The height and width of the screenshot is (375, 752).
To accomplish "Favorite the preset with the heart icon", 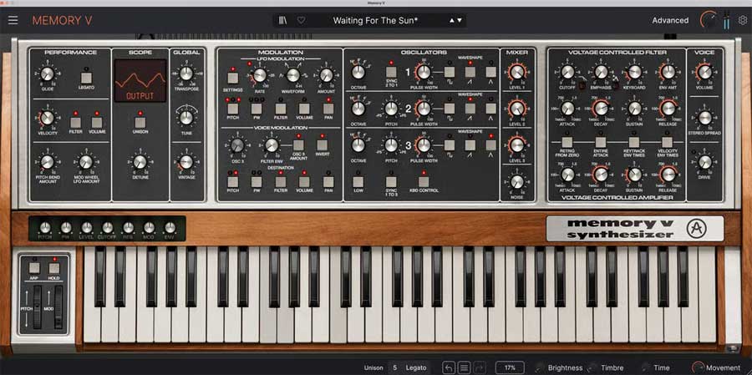I will click(x=301, y=20).
